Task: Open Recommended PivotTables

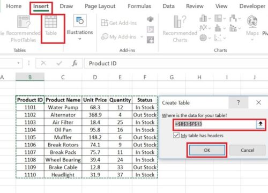Action: click(x=23, y=29)
